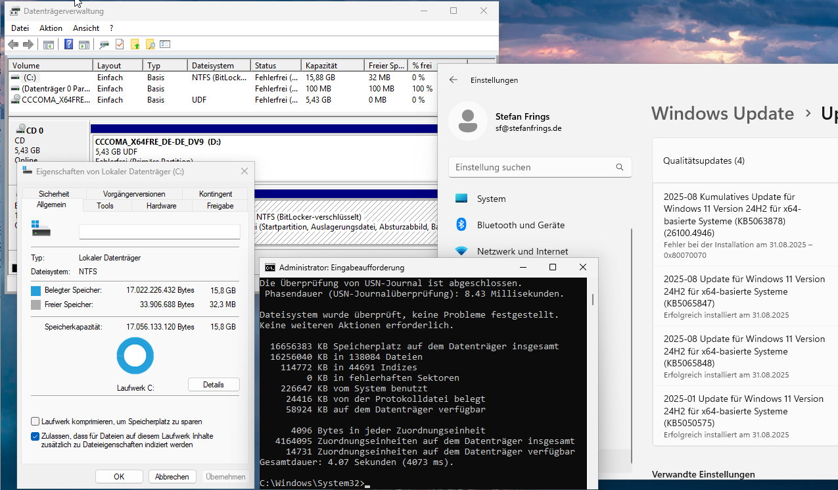
Task: Click the user avatar of Stefan Frings
Action: tap(467, 122)
